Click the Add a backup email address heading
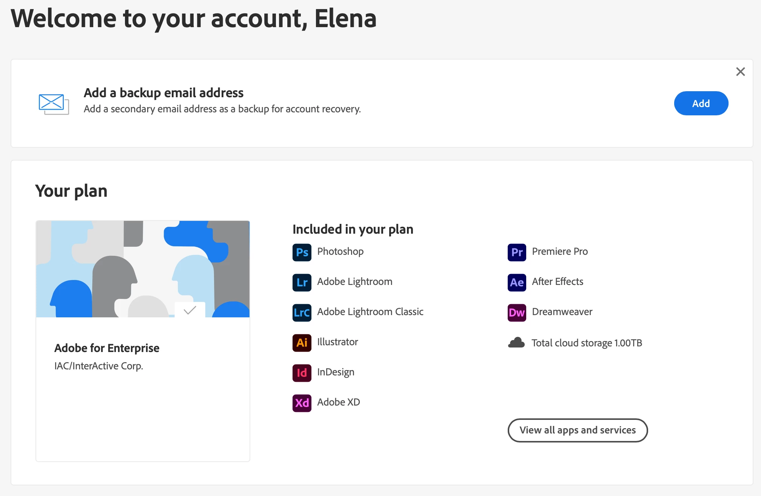This screenshot has width=761, height=496. coord(163,93)
